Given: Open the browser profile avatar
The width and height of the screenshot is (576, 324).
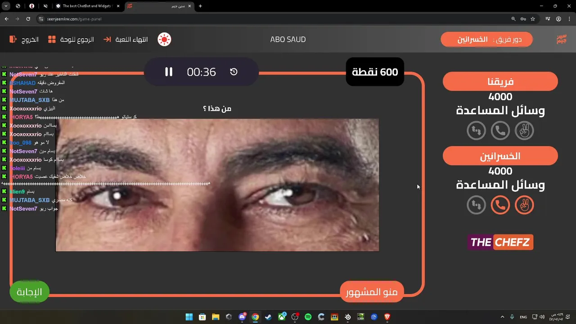Looking at the screenshot, I should [558, 19].
